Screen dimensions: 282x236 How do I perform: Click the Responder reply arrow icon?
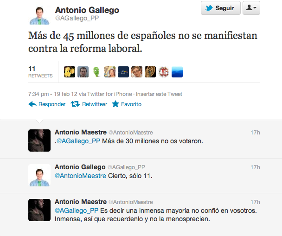pos(32,104)
